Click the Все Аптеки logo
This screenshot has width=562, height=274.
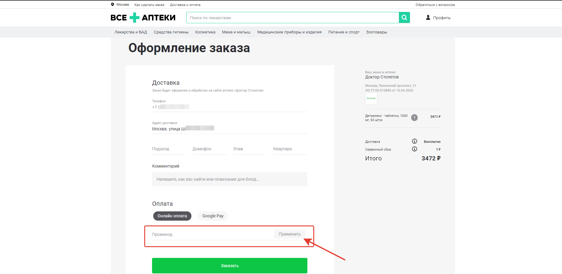[143, 18]
